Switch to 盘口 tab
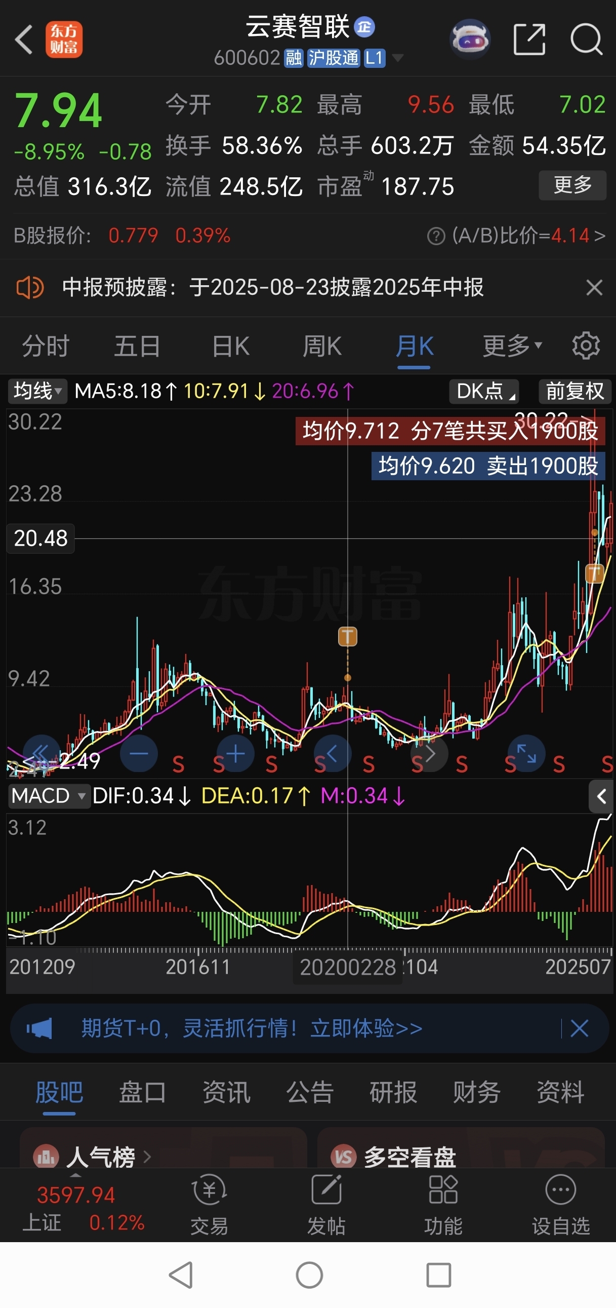Screen dimensions: 616x1308 coord(143,1092)
